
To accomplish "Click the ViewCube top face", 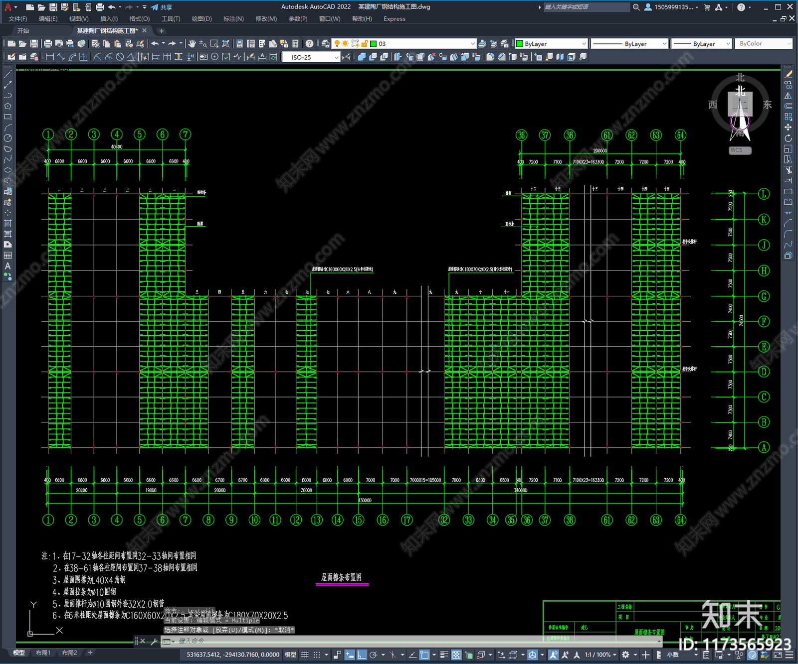I will click(x=740, y=104).
